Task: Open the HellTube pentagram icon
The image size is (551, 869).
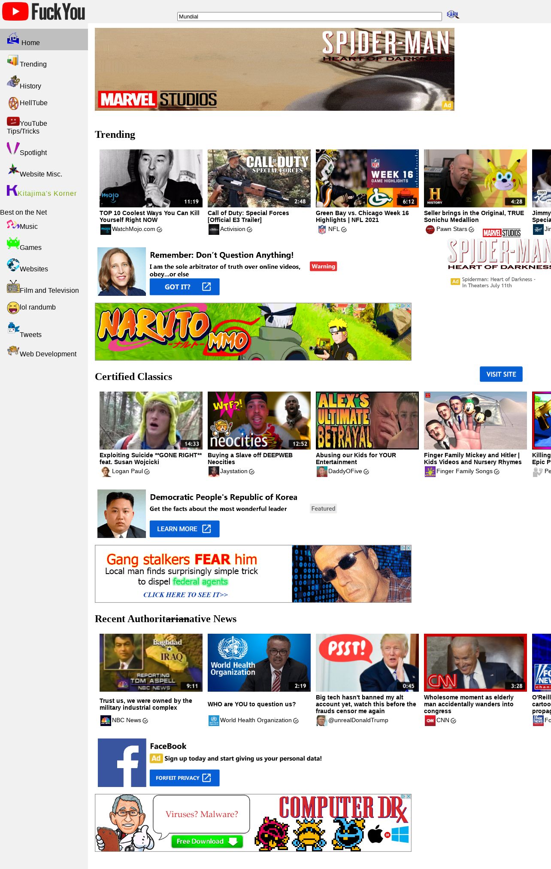Action: (x=13, y=103)
